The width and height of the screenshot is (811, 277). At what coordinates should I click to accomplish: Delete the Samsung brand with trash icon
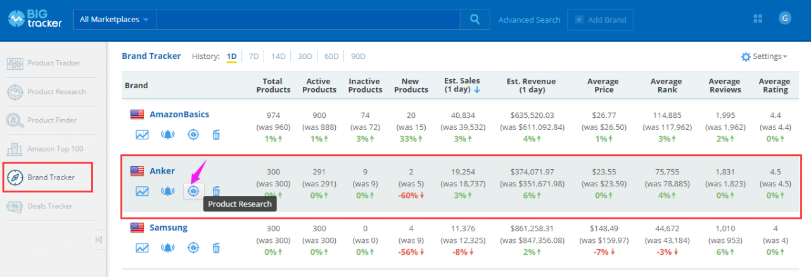pyautogui.click(x=216, y=247)
